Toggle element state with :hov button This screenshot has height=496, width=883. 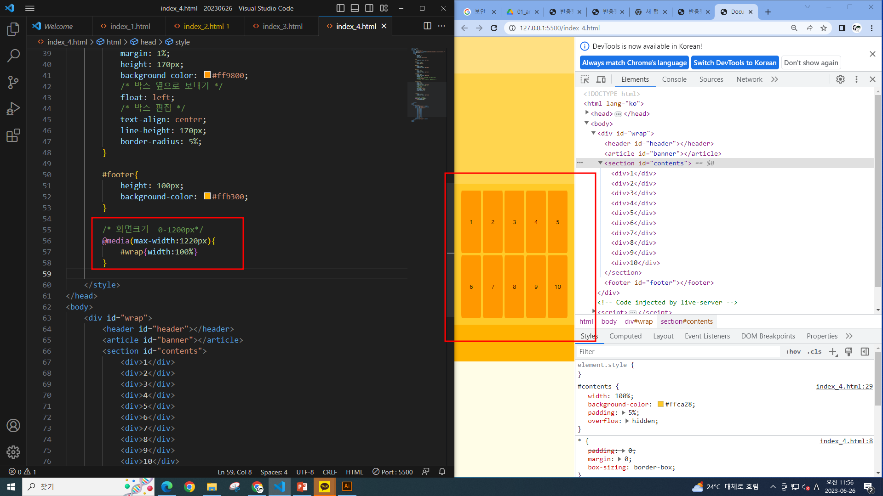[793, 352]
